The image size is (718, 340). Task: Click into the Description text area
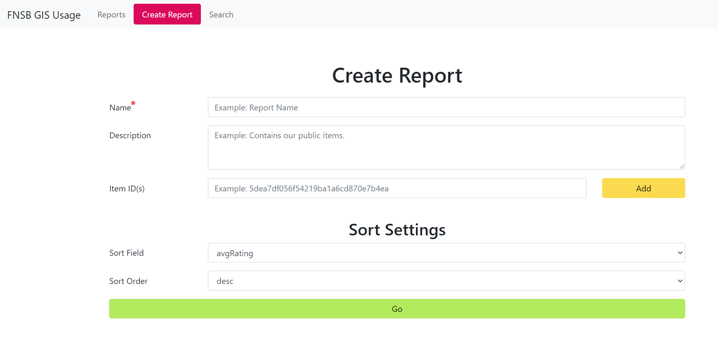point(446,147)
